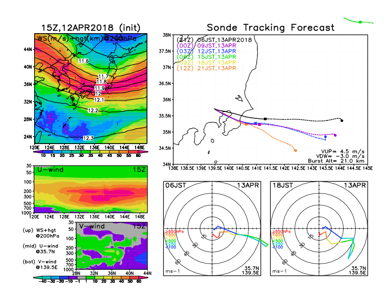
Task: Click the 11.6 height contour label
Action: pos(84,61)
